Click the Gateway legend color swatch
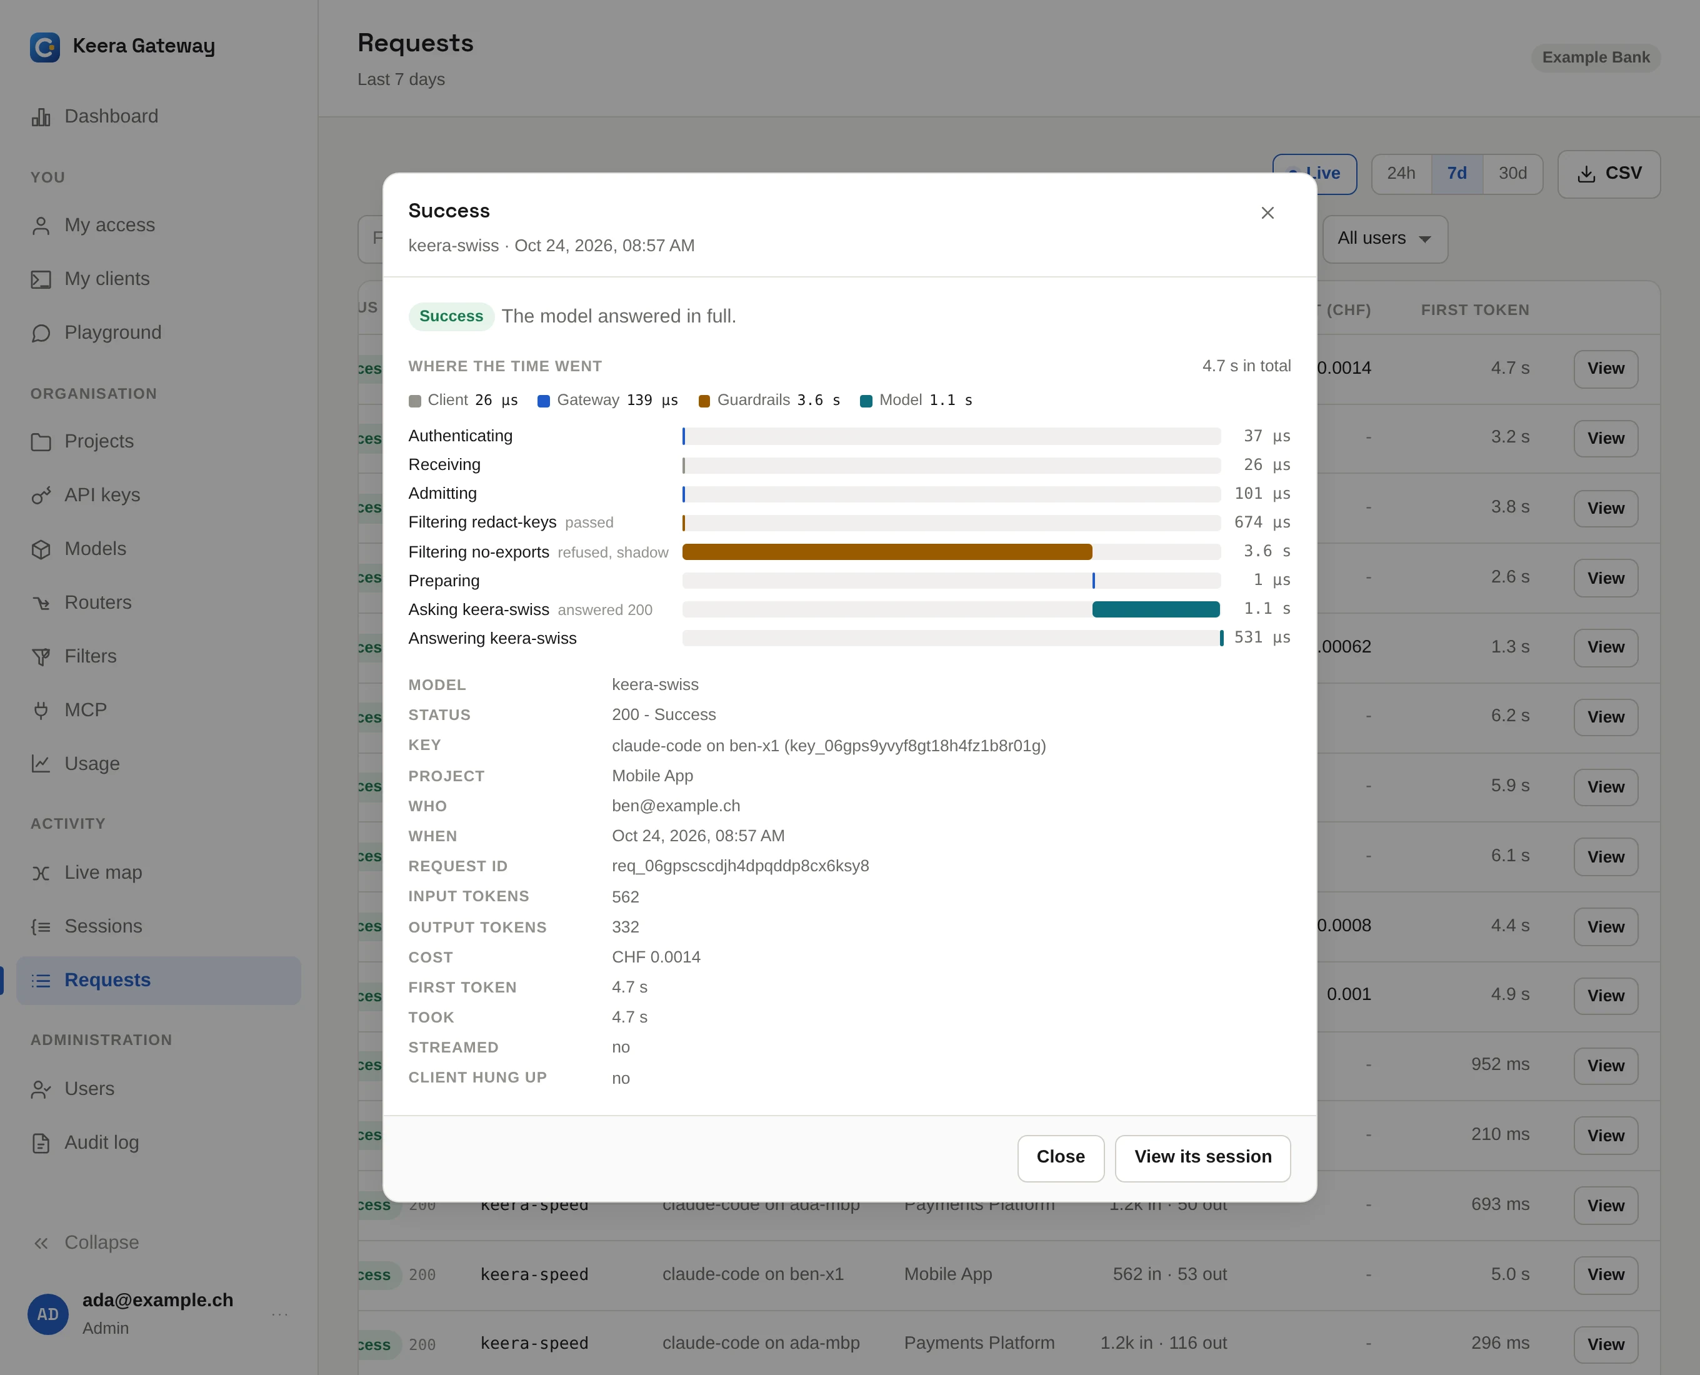 (543, 401)
